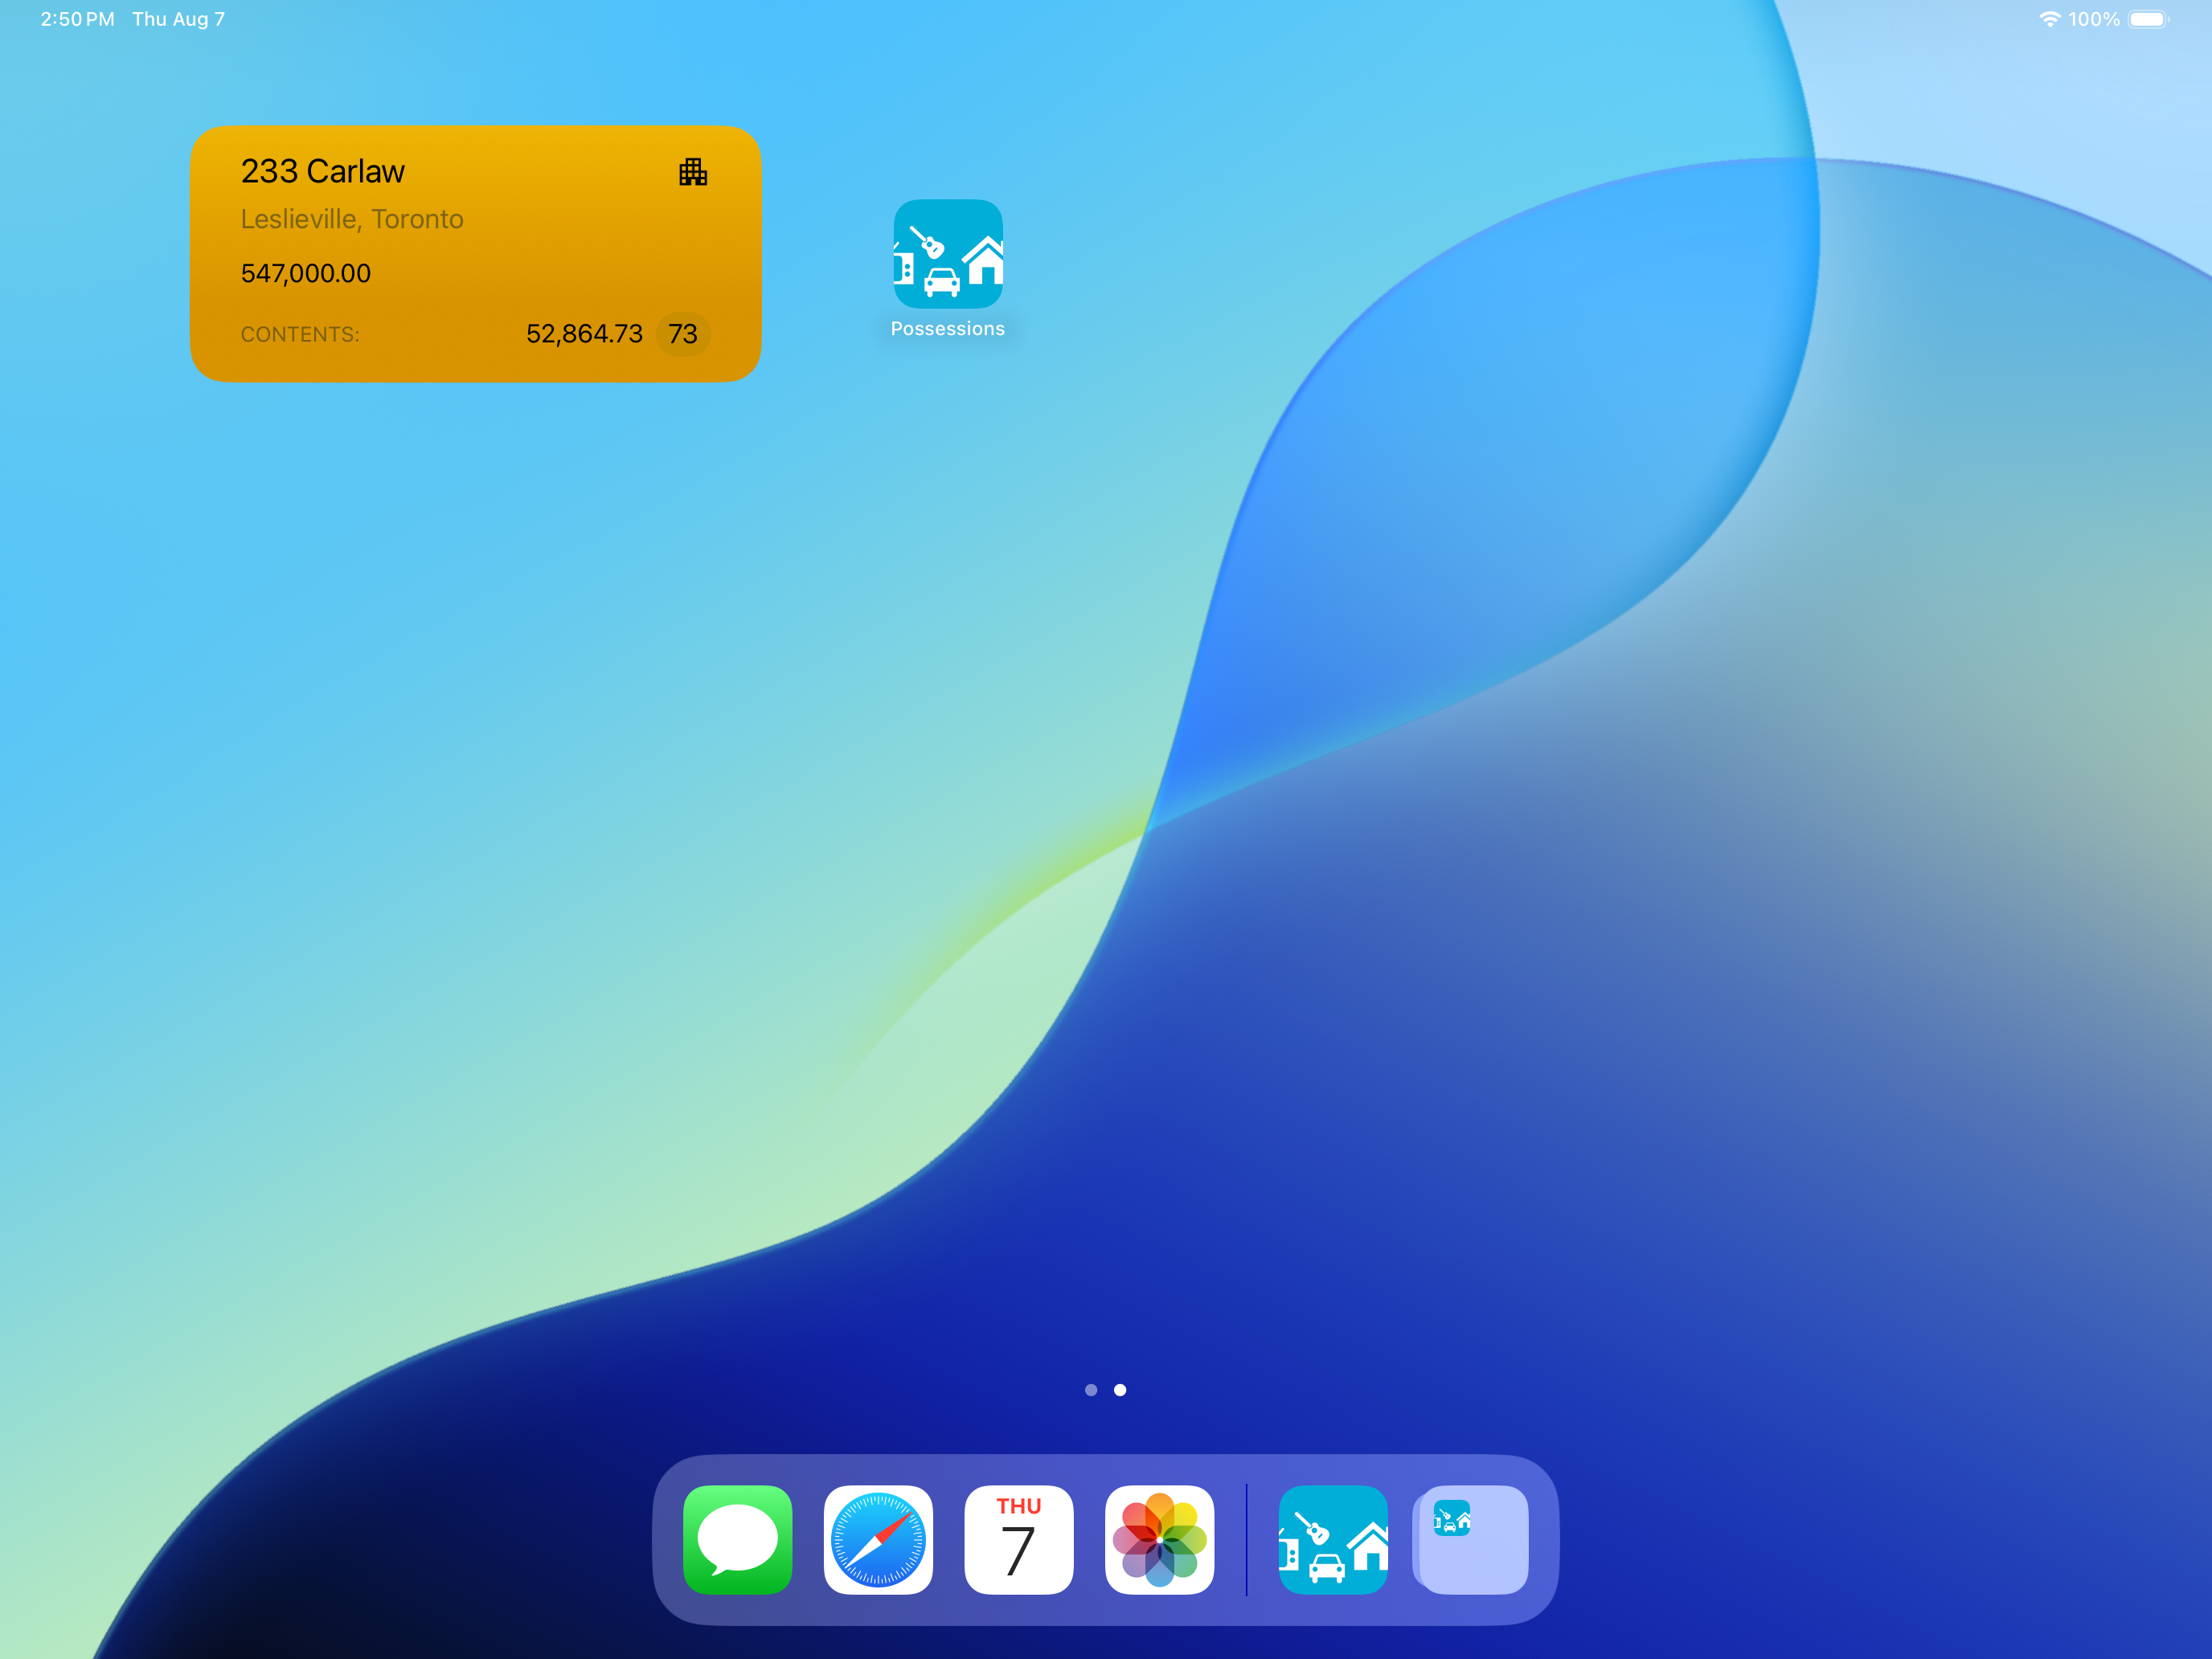Screen dimensions: 2212x1659
Task: Tap the building icon on the widget
Action: pyautogui.click(x=693, y=172)
